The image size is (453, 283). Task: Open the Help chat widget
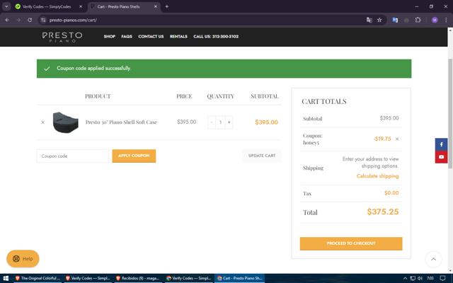click(23, 258)
